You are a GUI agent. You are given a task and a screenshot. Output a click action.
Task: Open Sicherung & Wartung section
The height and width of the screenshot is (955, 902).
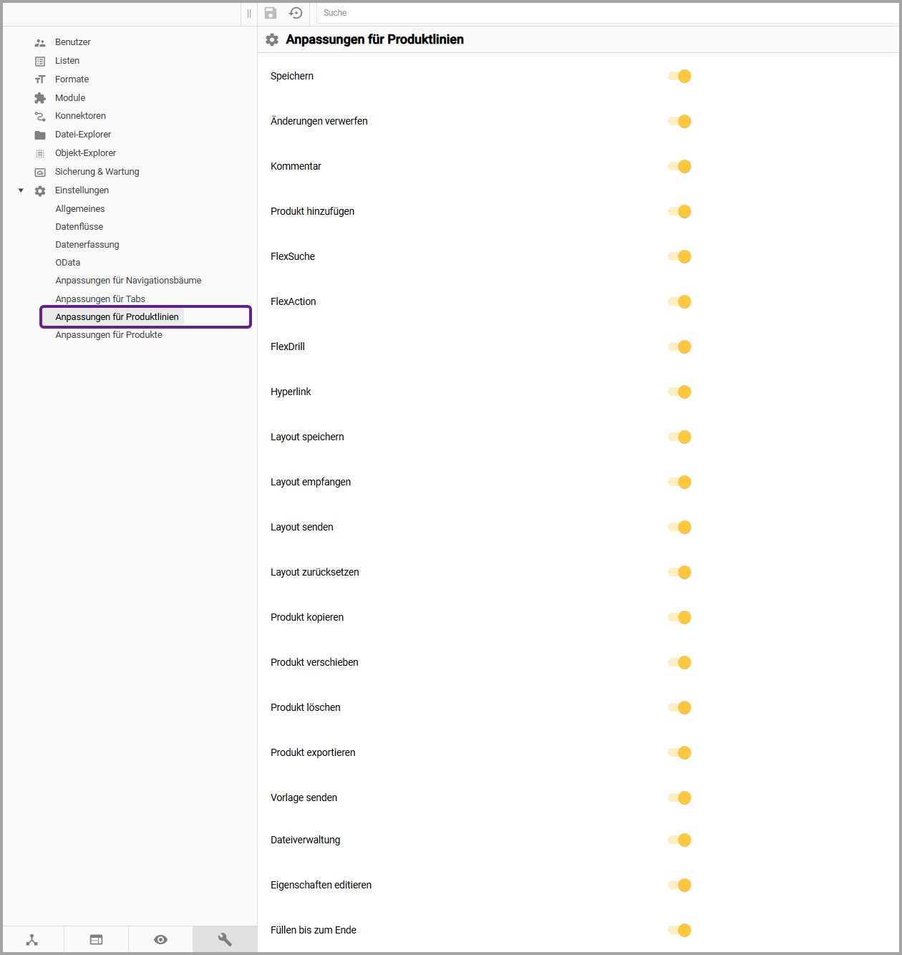(97, 172)
